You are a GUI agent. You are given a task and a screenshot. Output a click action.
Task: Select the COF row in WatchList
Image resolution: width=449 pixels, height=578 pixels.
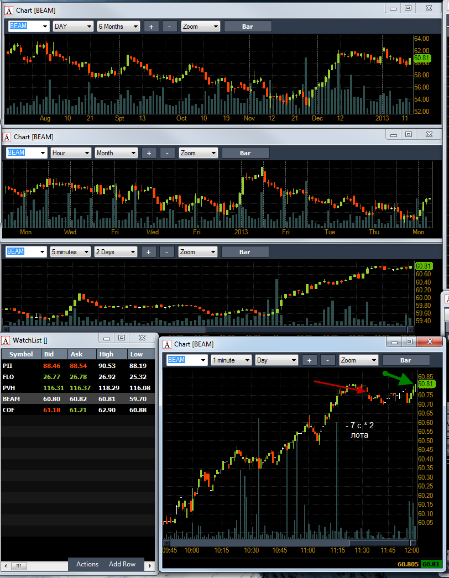pos(78,410)
